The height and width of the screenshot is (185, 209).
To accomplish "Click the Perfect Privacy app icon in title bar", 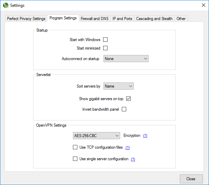I will (x=6, y=5).
